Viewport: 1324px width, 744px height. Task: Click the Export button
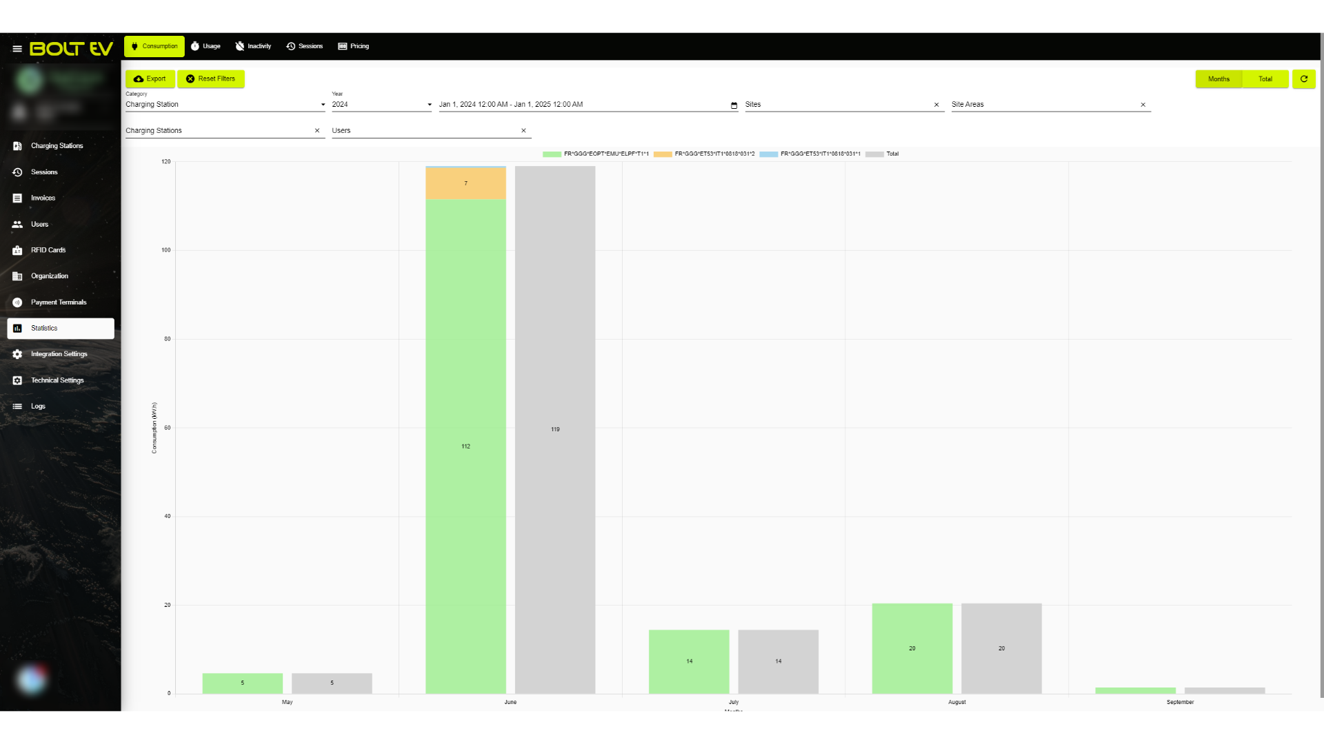tap(150, 79)
